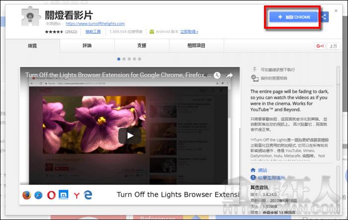Viewport: 348px width, 220px height.
Task: Select the fifth carousel dot
Action: pyautogui.click(x=140, y=59)
